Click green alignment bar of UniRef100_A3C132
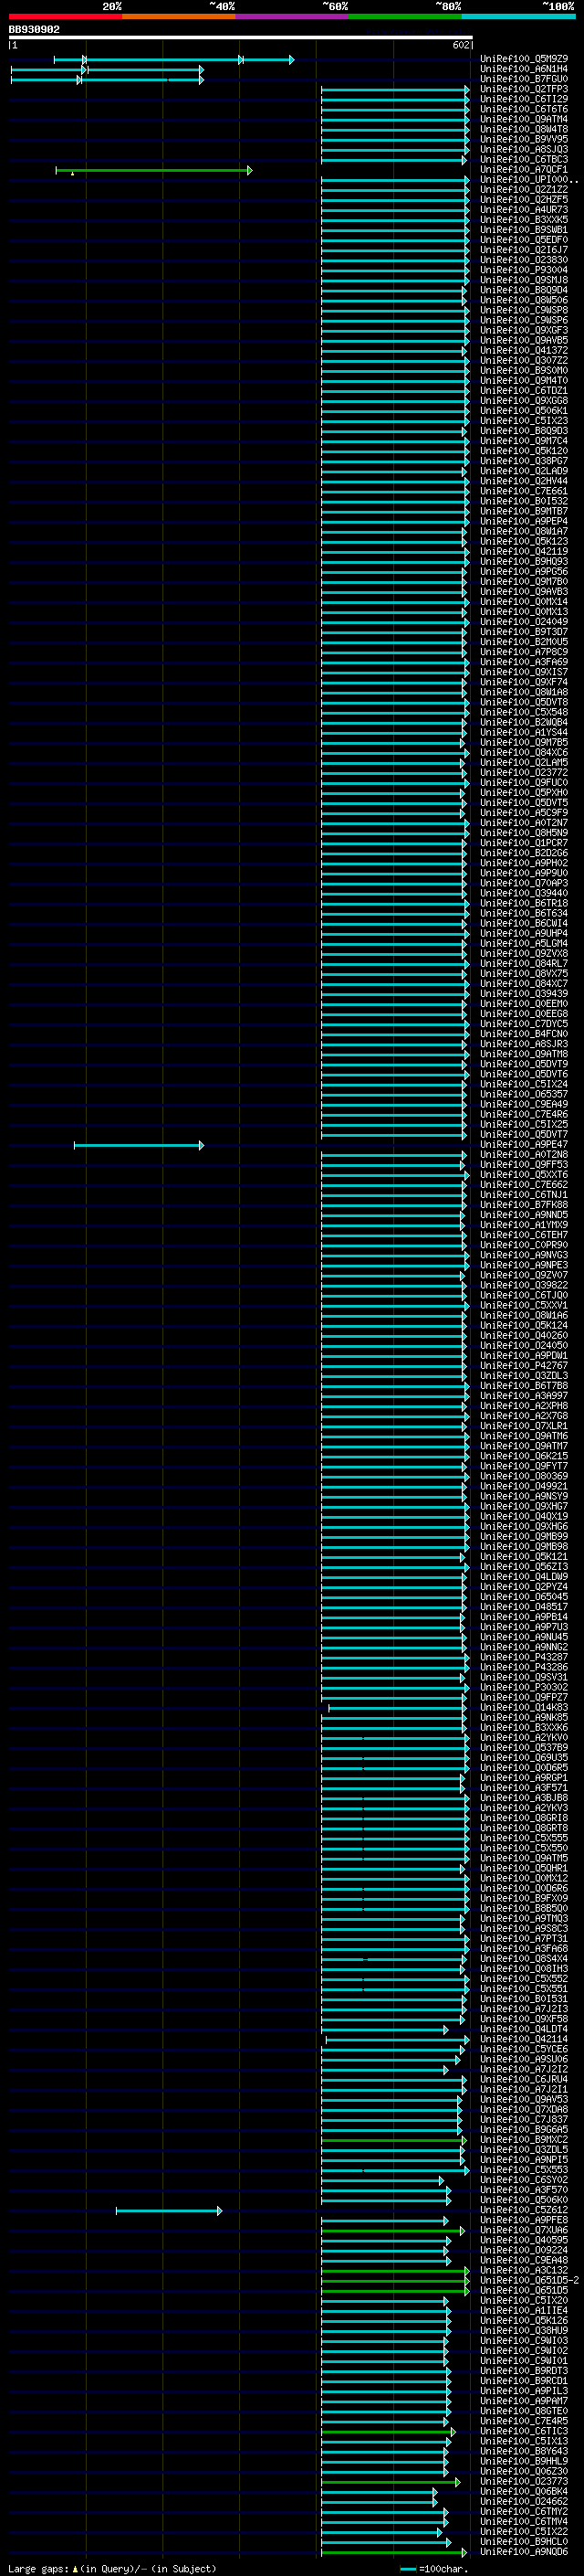This screenshot has width=584, height=2576. tap(395, 2270)
